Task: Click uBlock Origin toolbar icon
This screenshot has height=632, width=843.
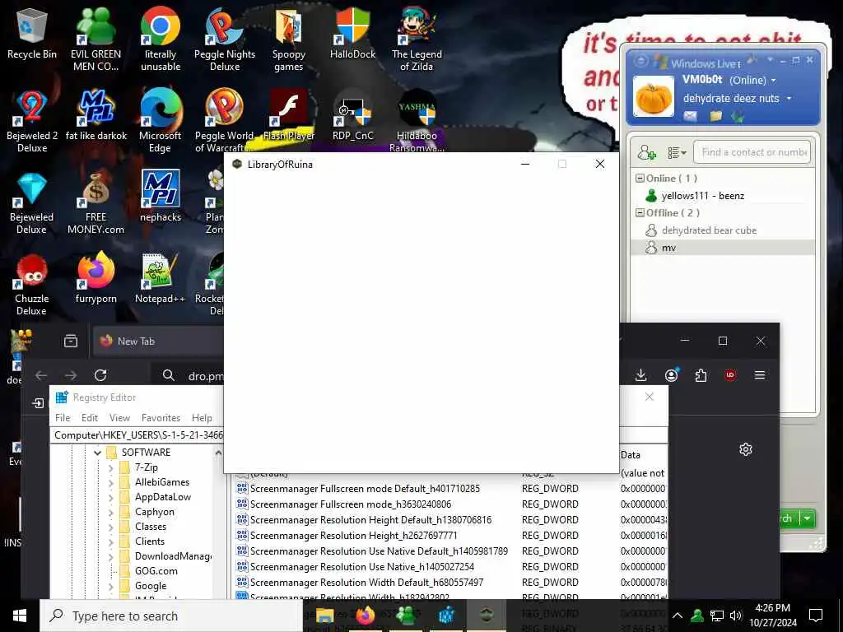Action: point(730,375)
